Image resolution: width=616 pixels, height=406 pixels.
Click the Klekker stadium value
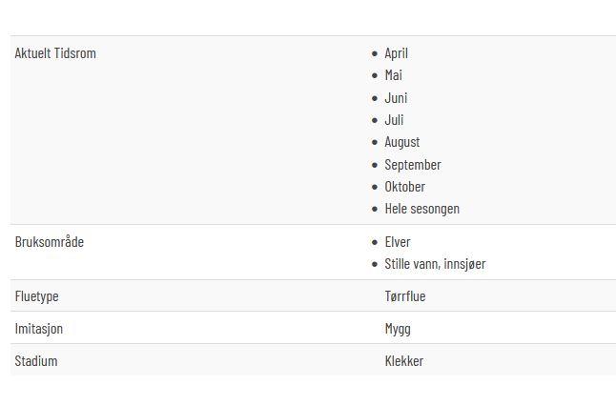(x=404, y=361)
